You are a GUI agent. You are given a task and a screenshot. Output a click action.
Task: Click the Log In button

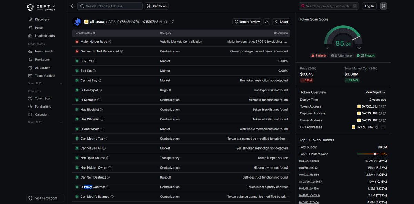(369, 6)
